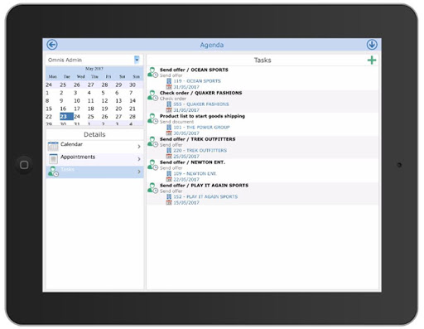Image resolution: width=424 pixels, height=329 pixels.
Task: Click calendar icon beside OCEAN SPORTS date 31/05/2017
Action: 169,87
